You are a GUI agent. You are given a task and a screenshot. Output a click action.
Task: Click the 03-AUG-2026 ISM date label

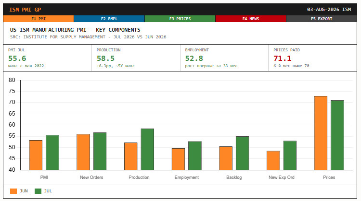coord(329,10)
